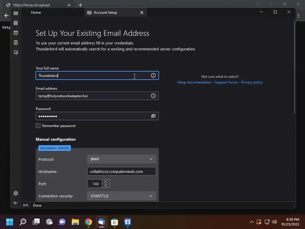305x229 pixels.
Task: Click the INCOMING SERVER label
Action: (55, 148)
